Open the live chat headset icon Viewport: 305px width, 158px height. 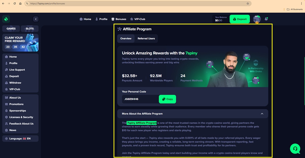295,149
